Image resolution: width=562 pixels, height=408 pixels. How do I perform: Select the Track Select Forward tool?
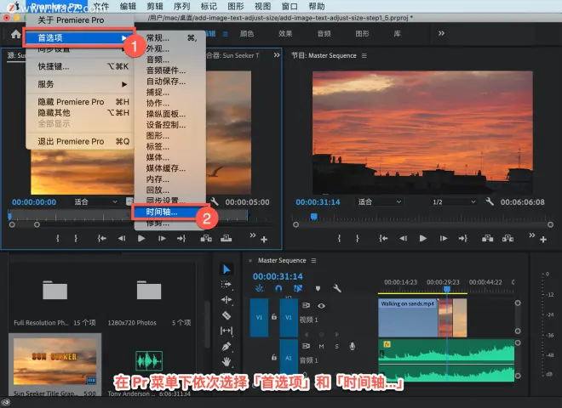(227, 285)
